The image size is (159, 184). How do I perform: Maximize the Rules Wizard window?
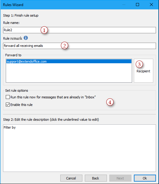point(137,5)
